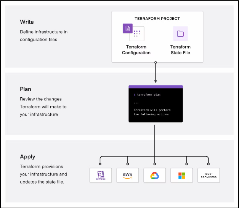Click the Terraform Configuration label
This screenshot has height=208, width=239.
point(136,50)
